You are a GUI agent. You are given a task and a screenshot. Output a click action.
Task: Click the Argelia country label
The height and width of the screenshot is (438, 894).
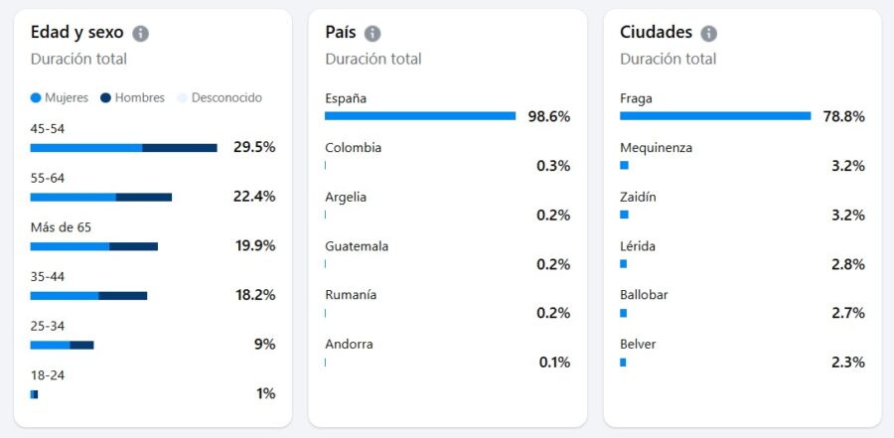(x=346, y=197)
